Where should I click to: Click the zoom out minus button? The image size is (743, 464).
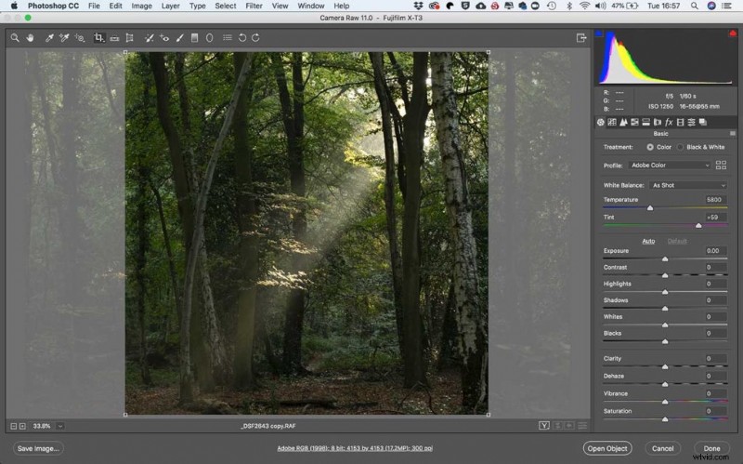[14, 426]
